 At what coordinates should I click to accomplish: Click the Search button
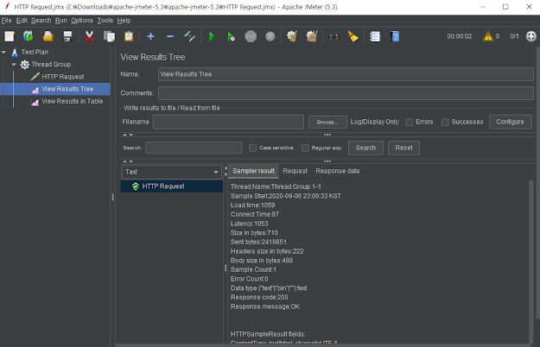tap(365, 148)
